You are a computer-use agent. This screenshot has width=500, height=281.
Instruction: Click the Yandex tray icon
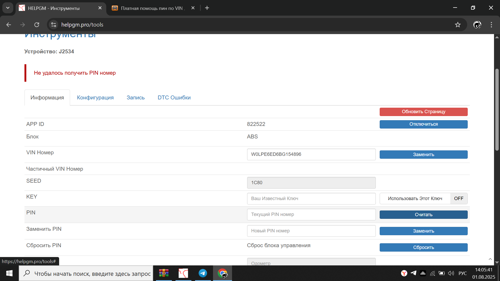pyautogui.click(x=404, y=273)
